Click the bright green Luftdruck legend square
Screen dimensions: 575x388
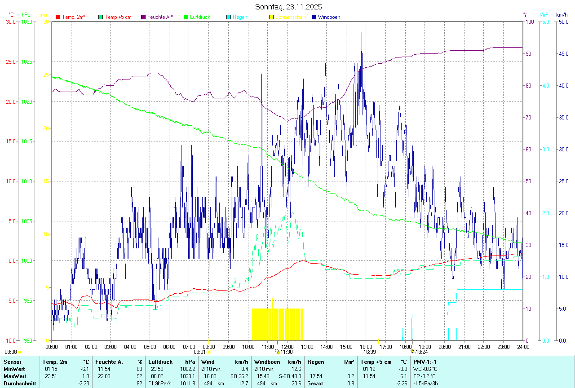[186, 17]
